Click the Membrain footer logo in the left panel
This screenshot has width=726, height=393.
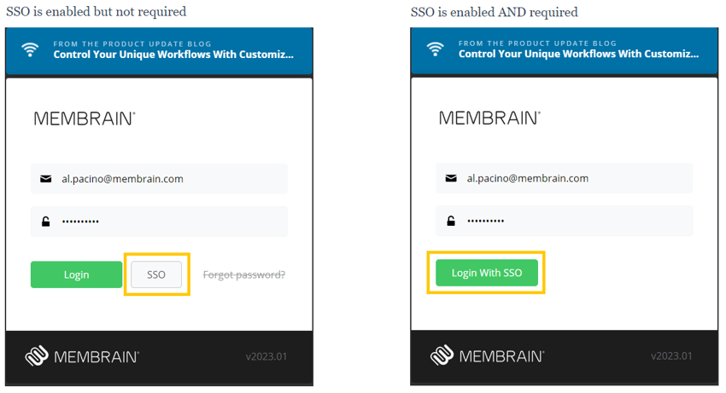(82, 356)
